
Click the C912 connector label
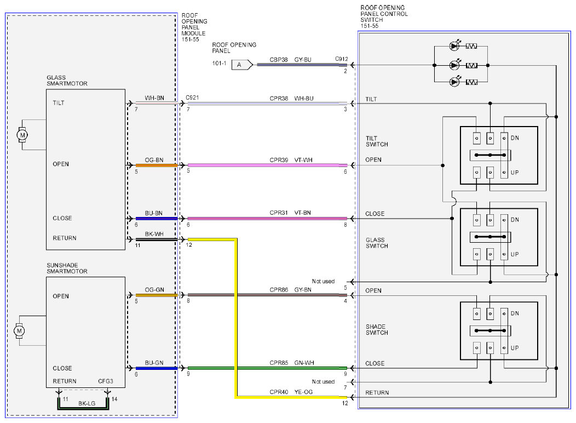coord(341,59)
